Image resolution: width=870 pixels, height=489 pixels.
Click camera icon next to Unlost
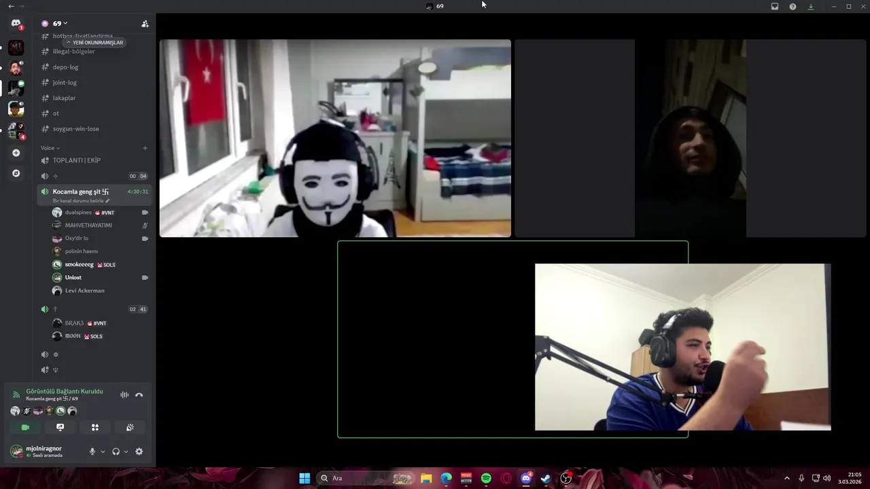[145, 277]
